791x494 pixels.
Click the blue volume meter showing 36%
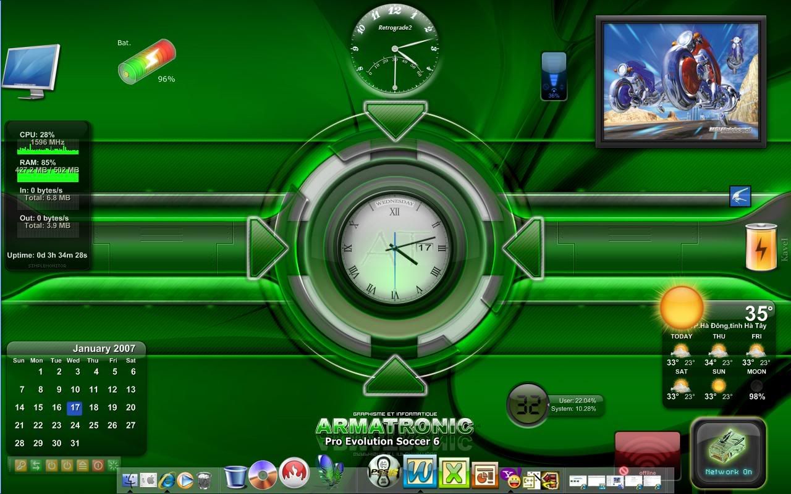tap(554, 76)
